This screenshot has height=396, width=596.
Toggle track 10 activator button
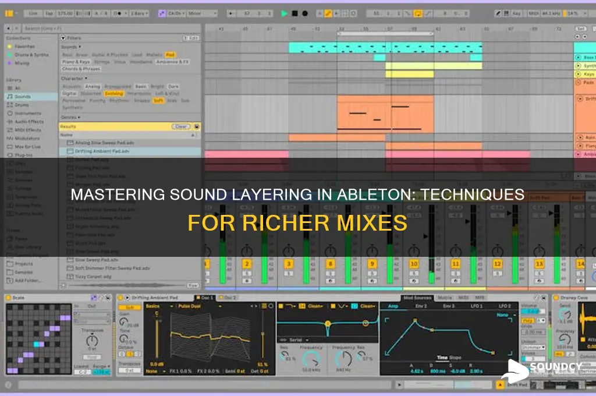(414, 264)
